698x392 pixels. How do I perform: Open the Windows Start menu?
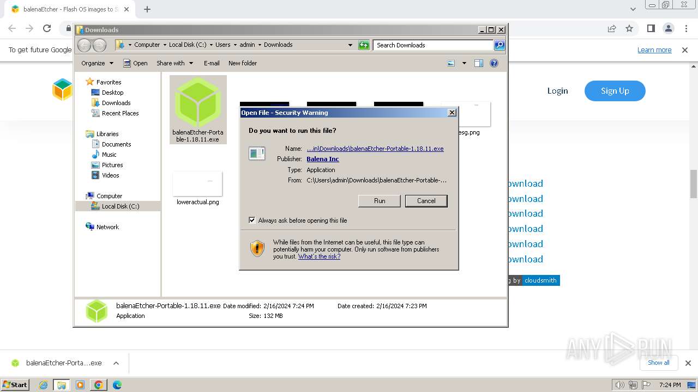pos(15,384)
